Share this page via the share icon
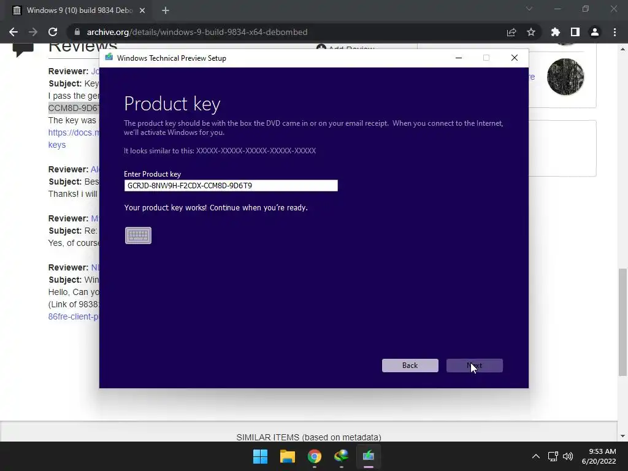 (x=511, y=32)
